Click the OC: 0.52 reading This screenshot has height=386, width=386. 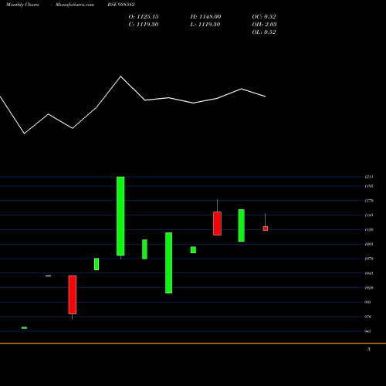pyautogui.click(x=264, y=17)
